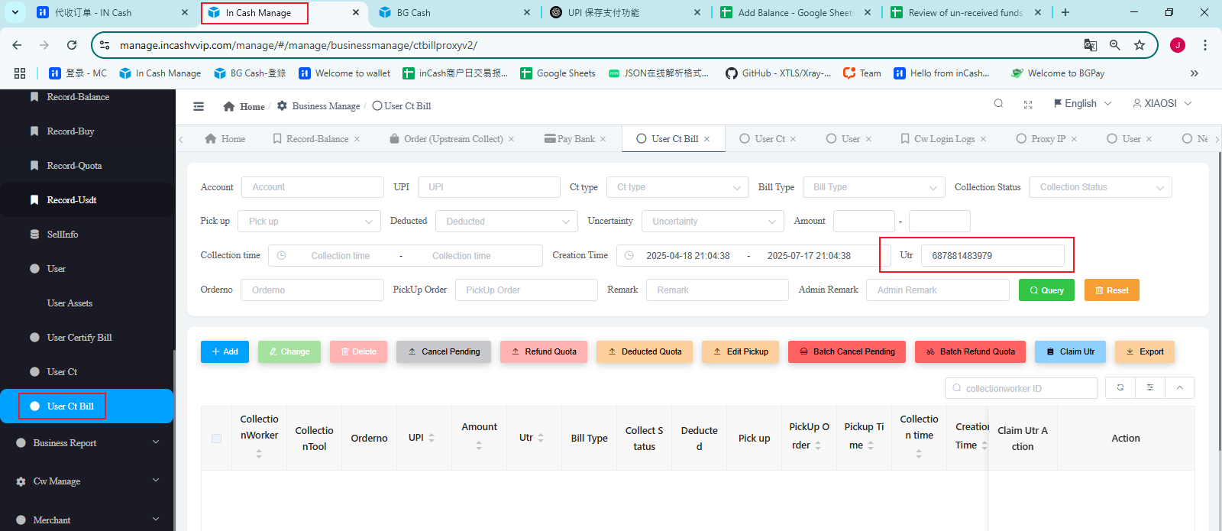Switch to Record-Balance page tab
The image size is (1222, 531).
(x=317, y=139)
